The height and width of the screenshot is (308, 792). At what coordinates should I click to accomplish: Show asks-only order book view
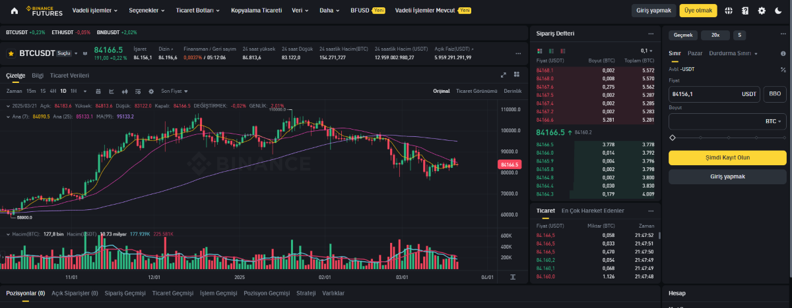tap(564, 51)
